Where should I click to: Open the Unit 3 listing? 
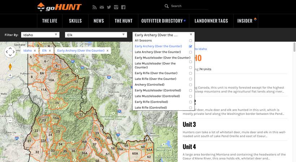(x=189, y=124)
